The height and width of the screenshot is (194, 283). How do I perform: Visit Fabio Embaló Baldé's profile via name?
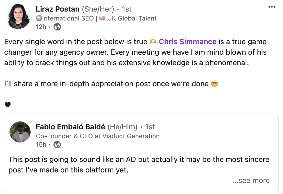pyautogui.click(x=70, y=127)
